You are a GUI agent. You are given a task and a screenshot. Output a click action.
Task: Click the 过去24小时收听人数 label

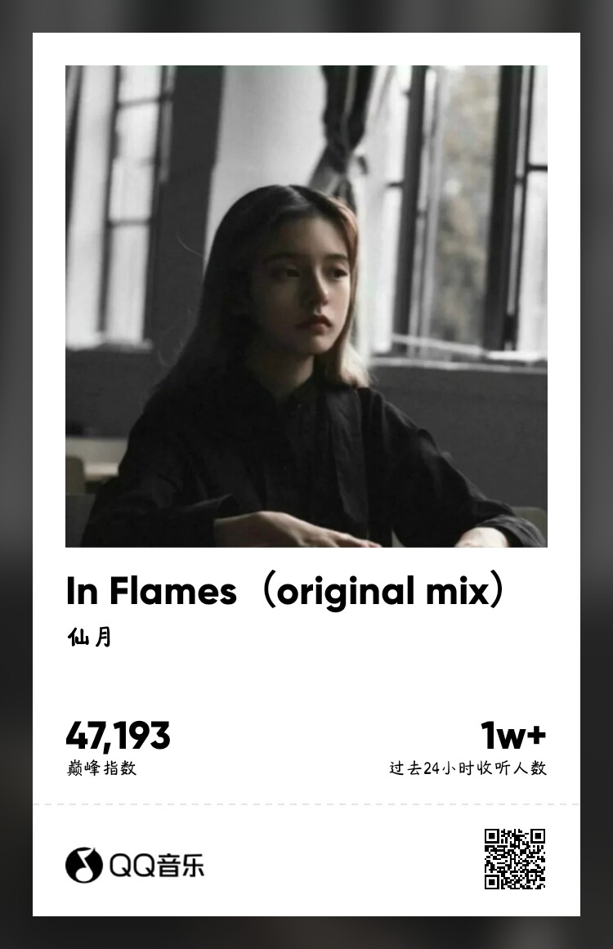point(468,768)
